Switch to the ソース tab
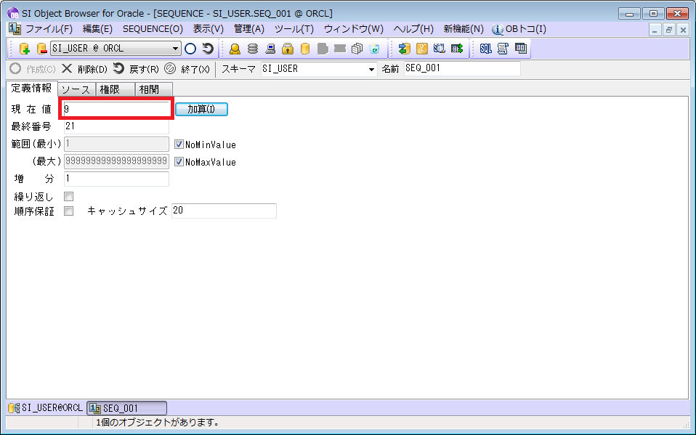 coord(77,89)
